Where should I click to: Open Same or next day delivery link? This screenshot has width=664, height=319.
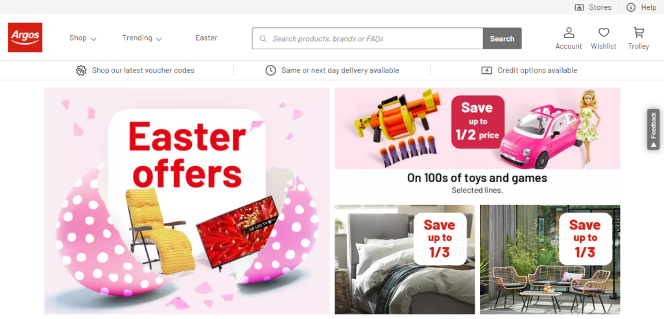pyautogui.click(x=340, y=70)
